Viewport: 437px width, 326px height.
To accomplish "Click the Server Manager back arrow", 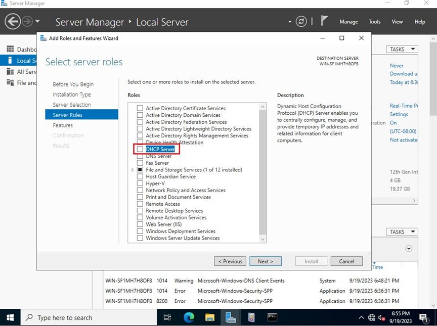I will pyautogui.click(x=13, y=21).
